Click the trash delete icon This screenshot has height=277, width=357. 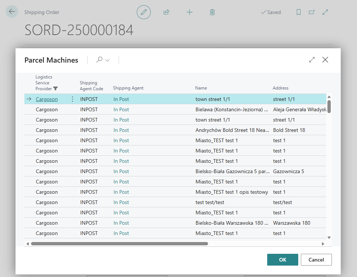tap(212, 12)
